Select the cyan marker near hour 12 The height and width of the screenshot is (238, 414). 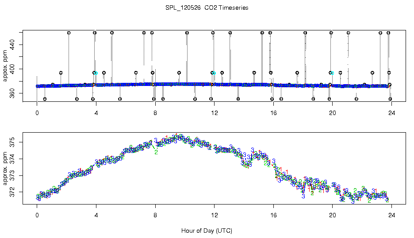215,73
